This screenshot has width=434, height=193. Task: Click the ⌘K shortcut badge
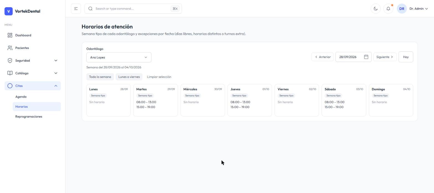pos(175,9)
